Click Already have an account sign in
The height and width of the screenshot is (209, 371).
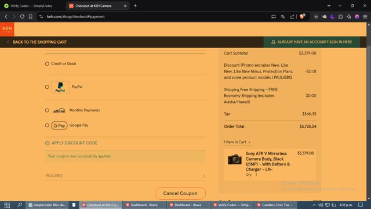click(x=312, y=42)
